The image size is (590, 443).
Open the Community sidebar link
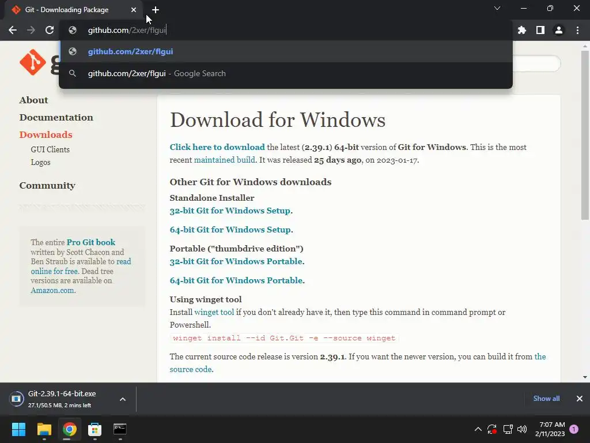[x=47, y=185]
